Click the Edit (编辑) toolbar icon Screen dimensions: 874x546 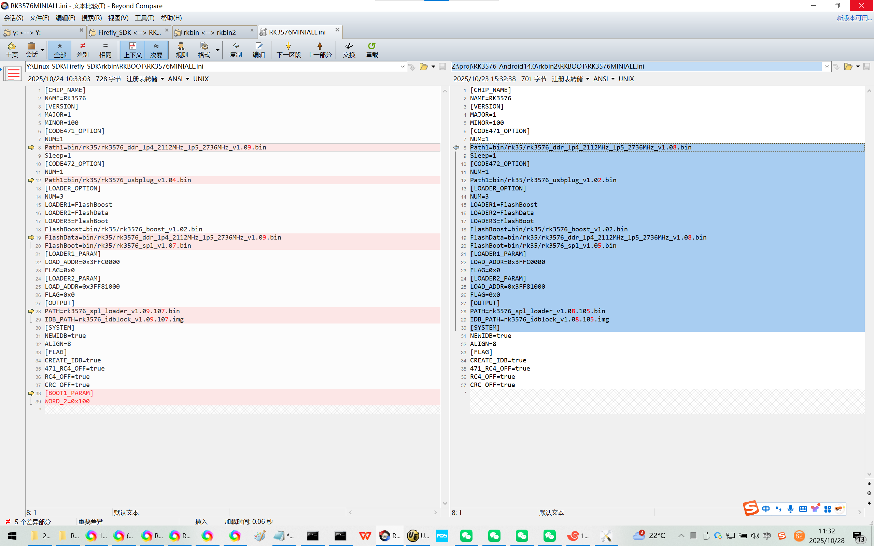point(258,49)
